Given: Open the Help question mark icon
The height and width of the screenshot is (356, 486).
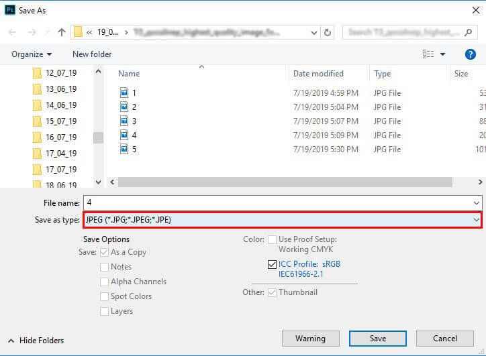Looking at the screenshot, I should [470, 54].
